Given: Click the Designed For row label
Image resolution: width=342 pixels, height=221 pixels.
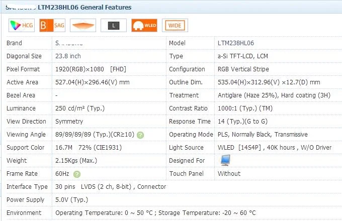Looking at the screenshot, I should (187, 161).
